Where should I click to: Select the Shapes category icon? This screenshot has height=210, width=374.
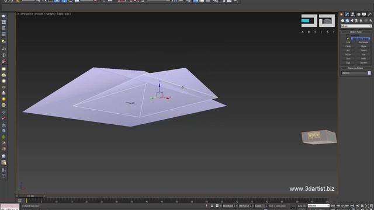(x=347, y=21)
